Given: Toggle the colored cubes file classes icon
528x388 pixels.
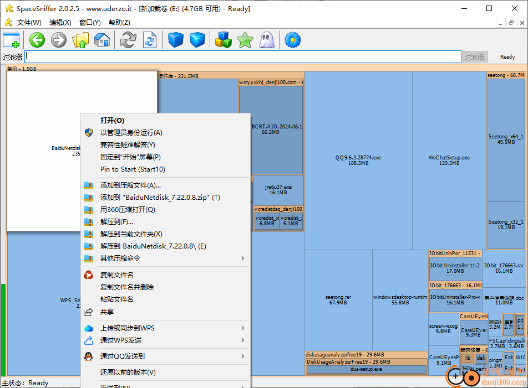Looking at the screenshot, I should point(224,40).
